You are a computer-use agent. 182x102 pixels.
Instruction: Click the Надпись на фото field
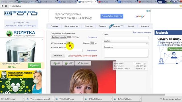[x=67, y=50]
